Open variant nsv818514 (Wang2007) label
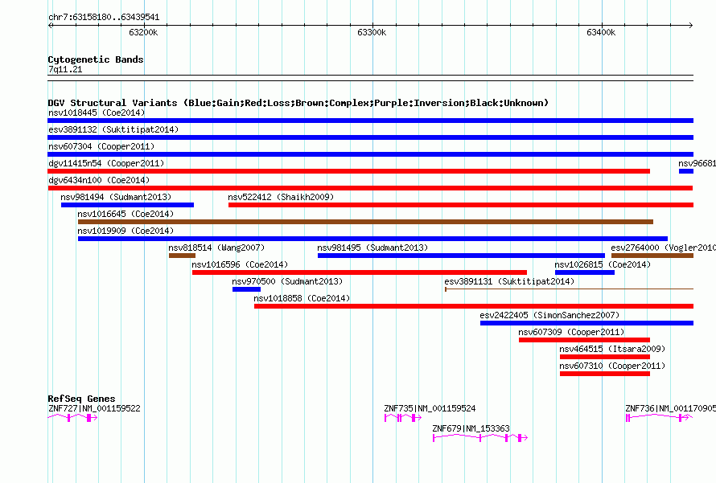 tap(216, 248)
